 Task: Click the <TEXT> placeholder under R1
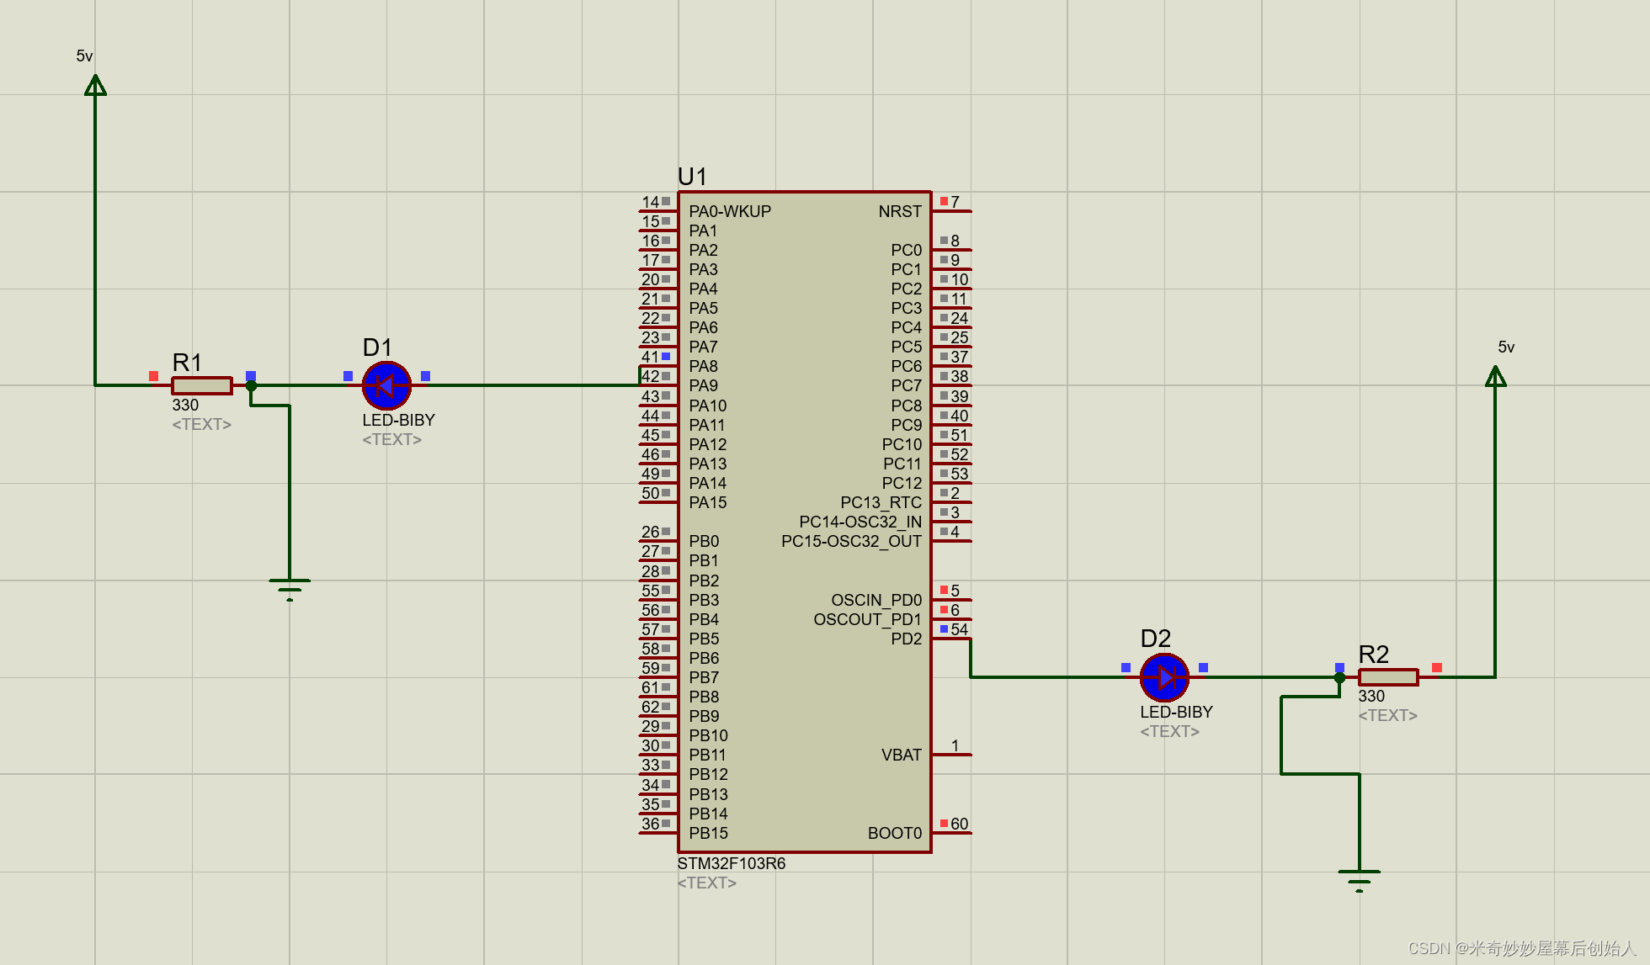202,424
